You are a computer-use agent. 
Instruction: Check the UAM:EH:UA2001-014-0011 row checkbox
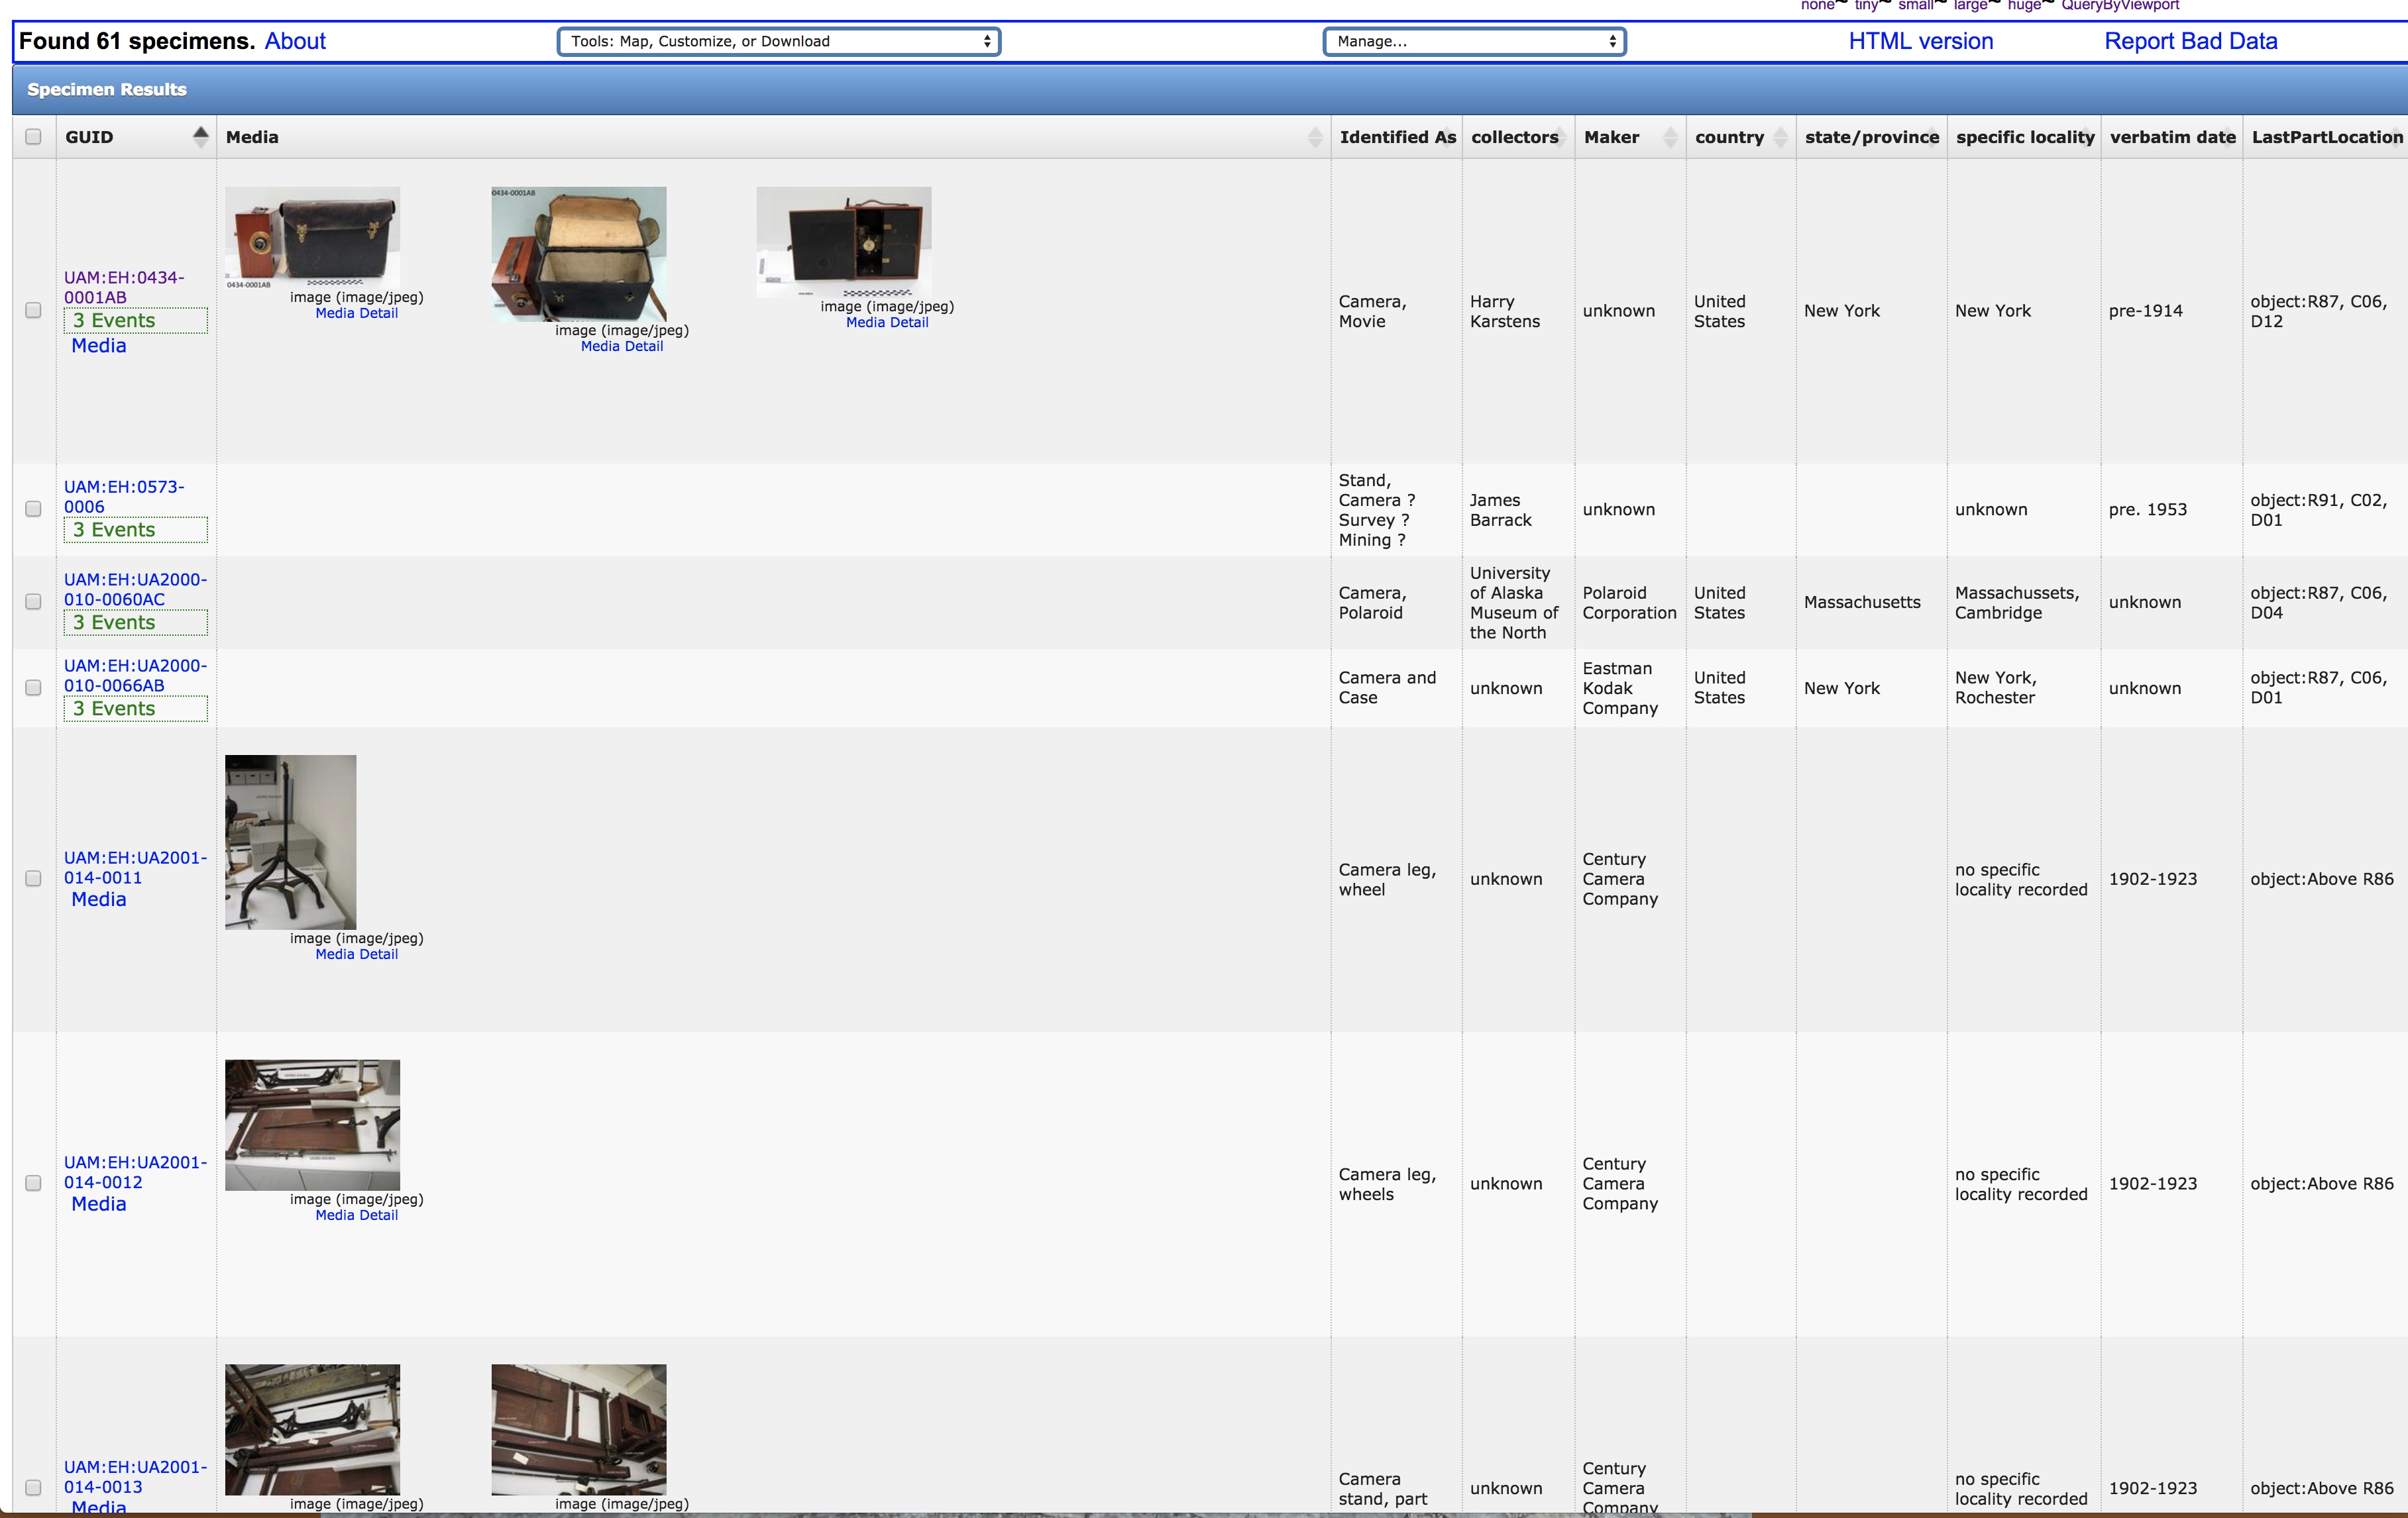tap(33, 878)
